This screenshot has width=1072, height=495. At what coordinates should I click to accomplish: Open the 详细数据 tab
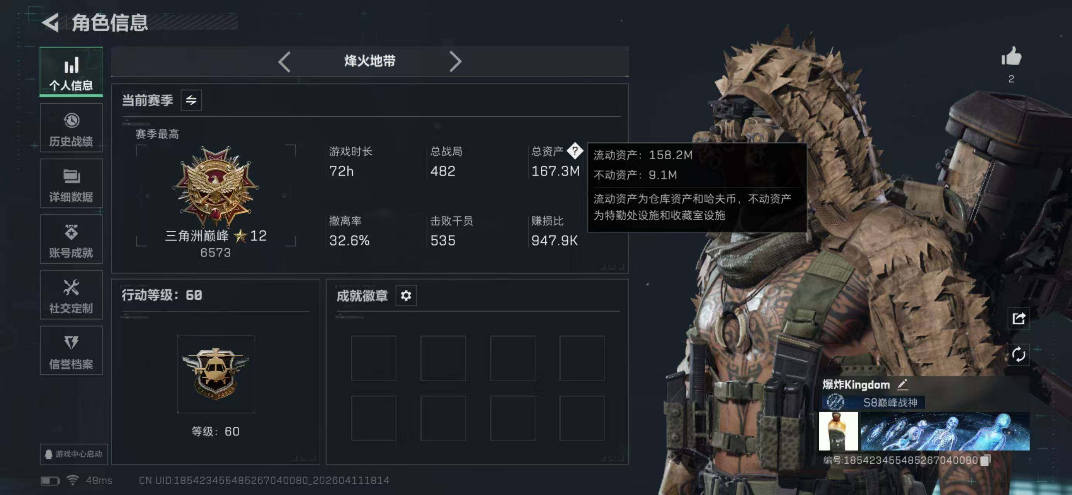pyautogui.click(x=71, y=184)
